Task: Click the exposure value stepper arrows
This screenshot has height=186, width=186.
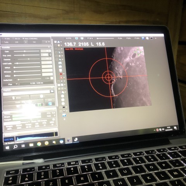Action: [x=50, y=55]
